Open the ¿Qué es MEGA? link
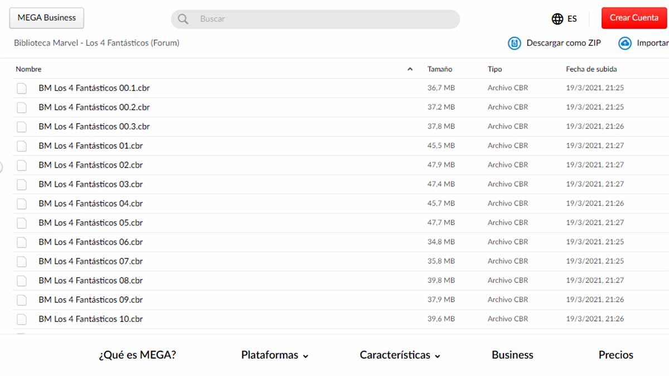The image size is (669, 376). coord(137,355)
